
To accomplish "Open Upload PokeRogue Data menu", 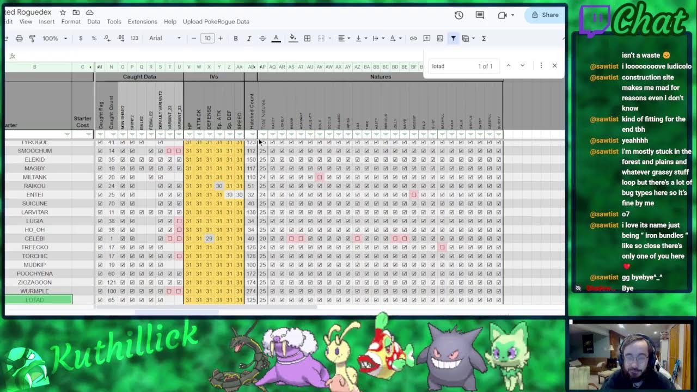I will tap(216, 22).
